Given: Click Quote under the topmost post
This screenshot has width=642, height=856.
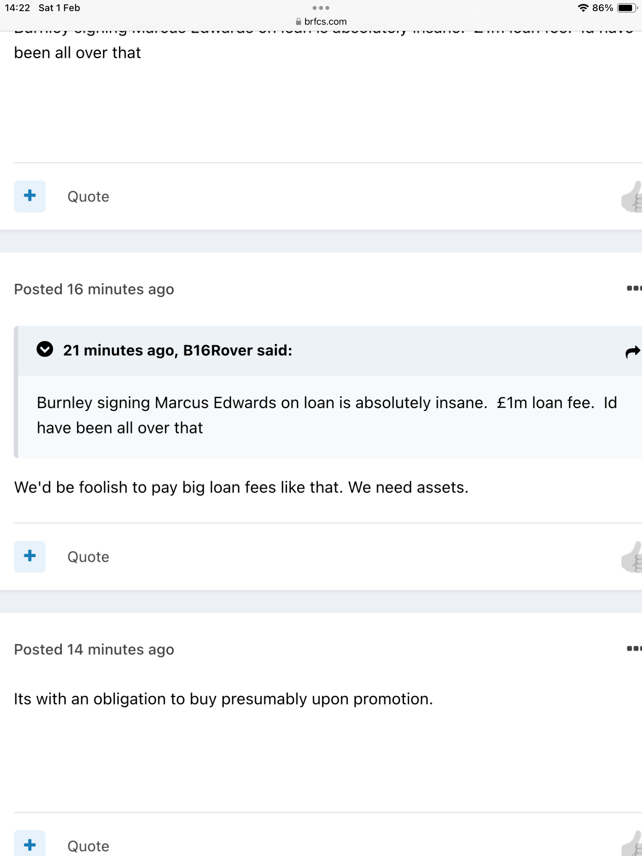Looking at the screenshot, I should tap(88, 197).
